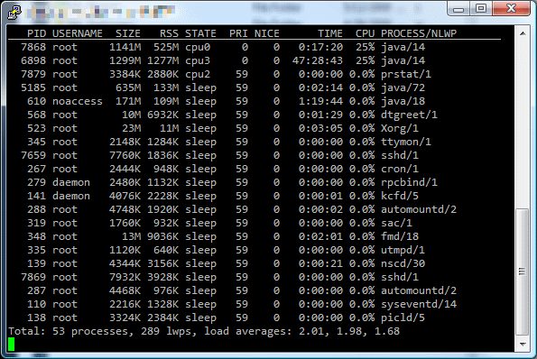Click the PROCESS/NLWP column header

click(419, 33)
